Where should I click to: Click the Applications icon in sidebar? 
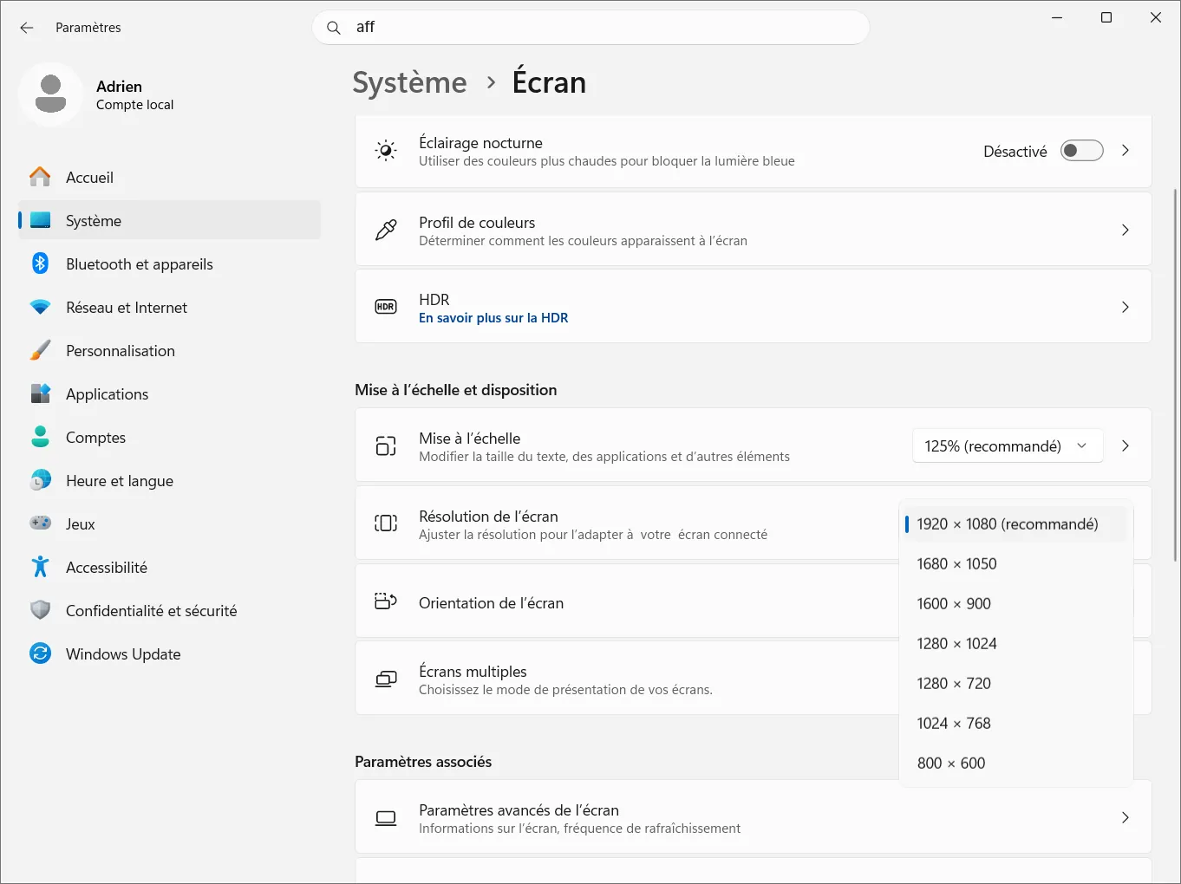pos(40,393)
